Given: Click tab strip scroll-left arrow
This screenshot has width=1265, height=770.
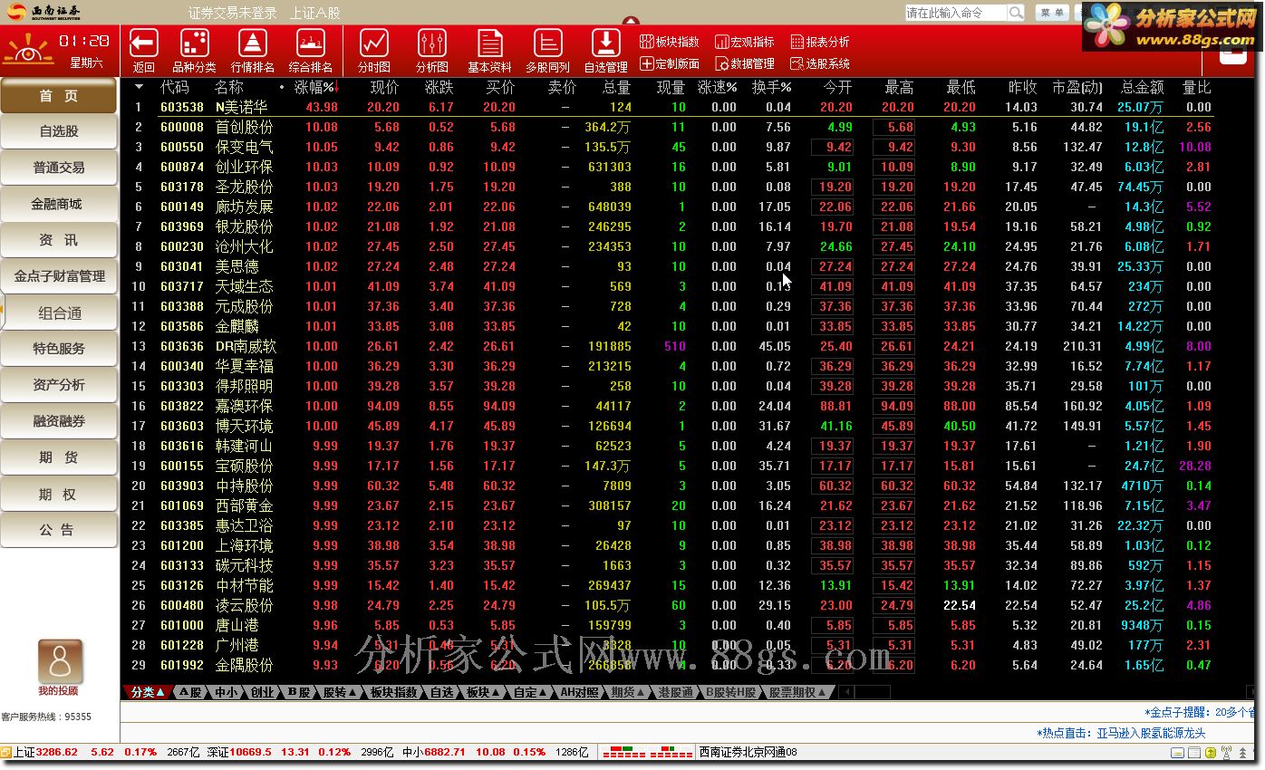Looking at the screenshot, I should pos(845,692).
